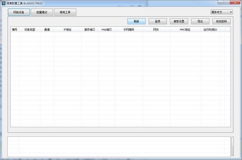This screenshot has height=160, width=242.
Task: Open the 批量模式 tab
Action: (42, 12)
